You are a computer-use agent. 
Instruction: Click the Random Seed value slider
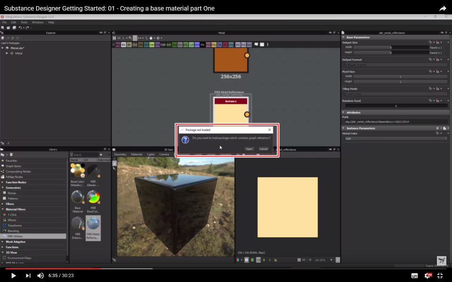pos(396,106)
